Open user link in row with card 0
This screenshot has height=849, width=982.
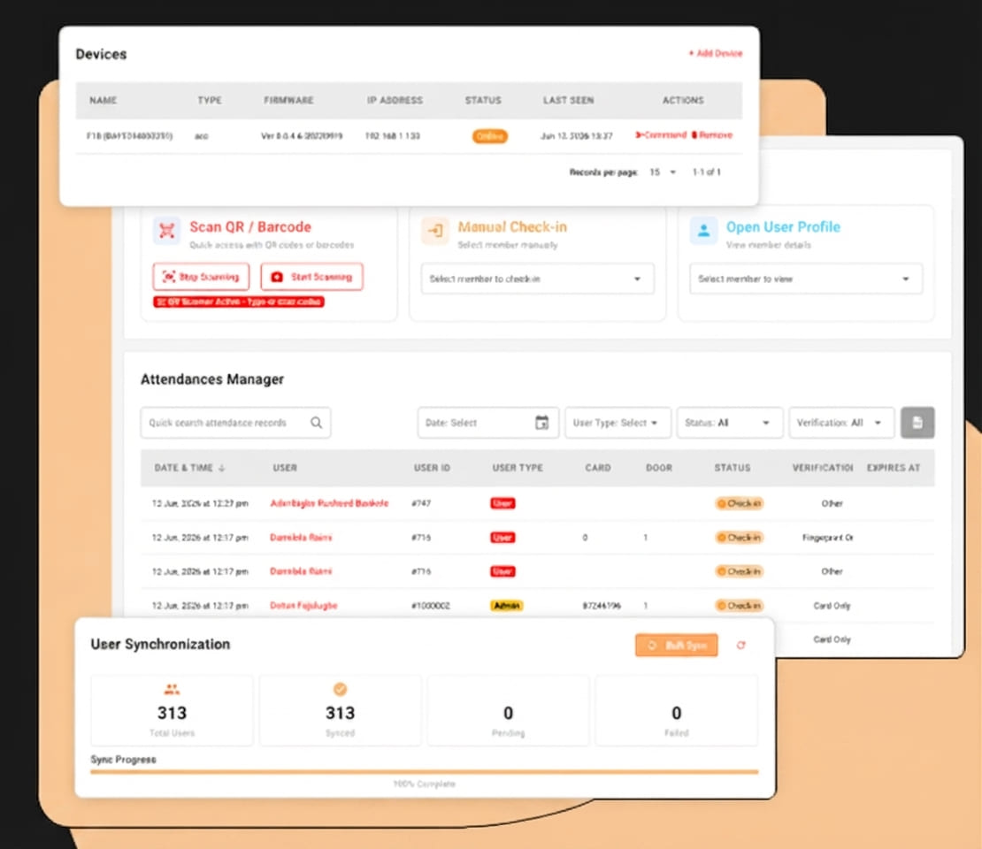tap(301, 537)
